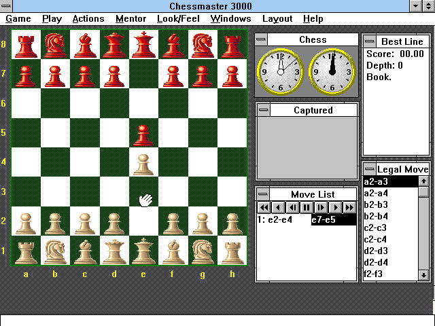Click the Legal Moves scrollbar thumb

tap(423, 192)
